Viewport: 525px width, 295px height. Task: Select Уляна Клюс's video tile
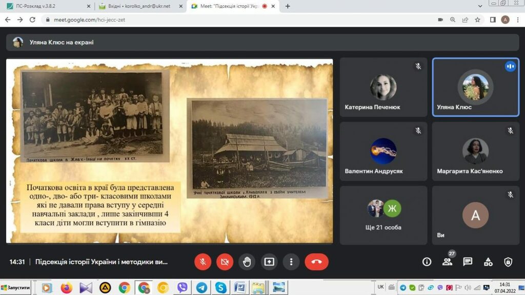pyautogui.click(x=475, y=87)
